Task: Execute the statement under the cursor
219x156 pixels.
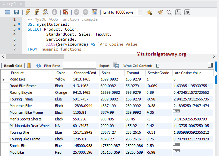Action: [x=36, y=12]
